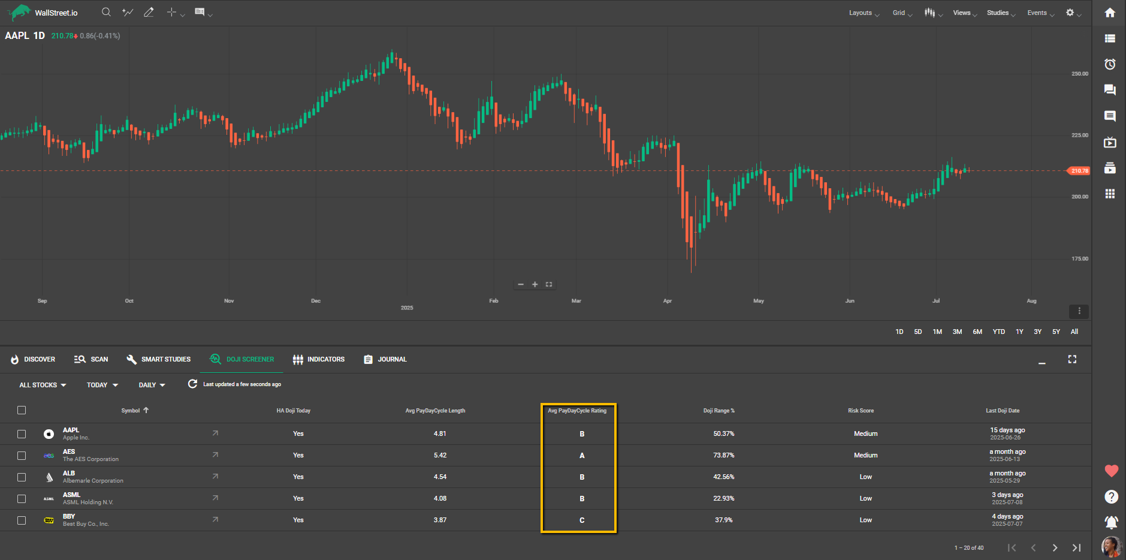Screen dimensions: 1126x560
Task: Switch to the INDICATORS tab
Action: point(319,359)
